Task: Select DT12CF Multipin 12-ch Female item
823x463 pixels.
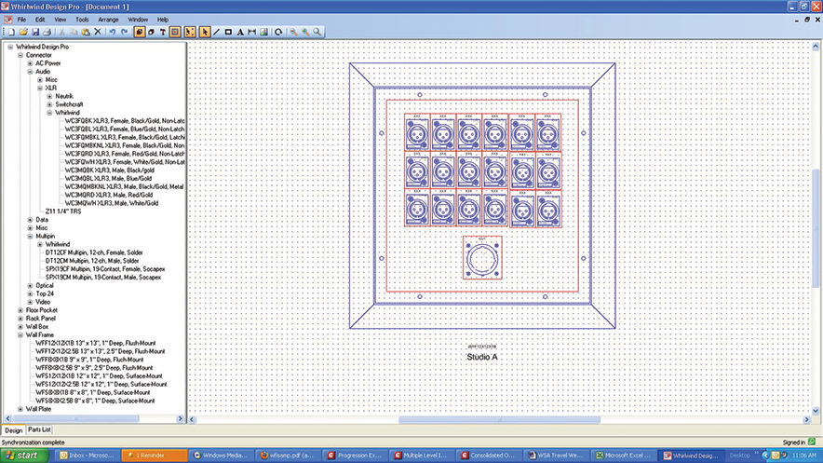Action: coord(94,252)
